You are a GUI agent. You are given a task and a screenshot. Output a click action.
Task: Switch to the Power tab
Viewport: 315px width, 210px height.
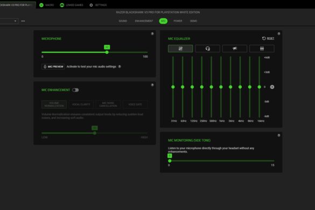pyautogui.click(x=178, y=21)
